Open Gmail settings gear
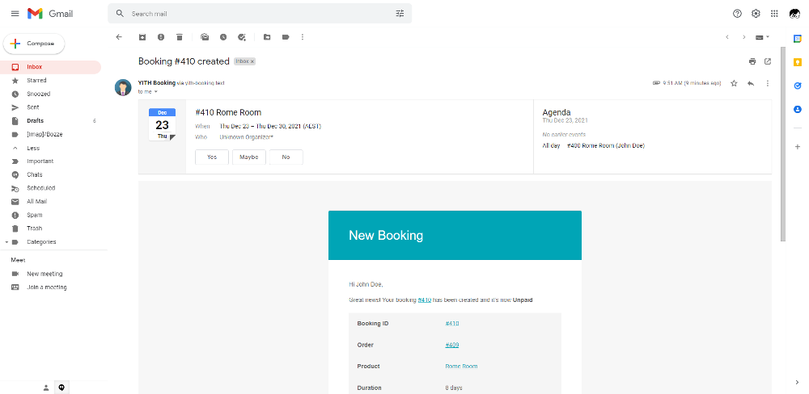 tap(756, 14)
